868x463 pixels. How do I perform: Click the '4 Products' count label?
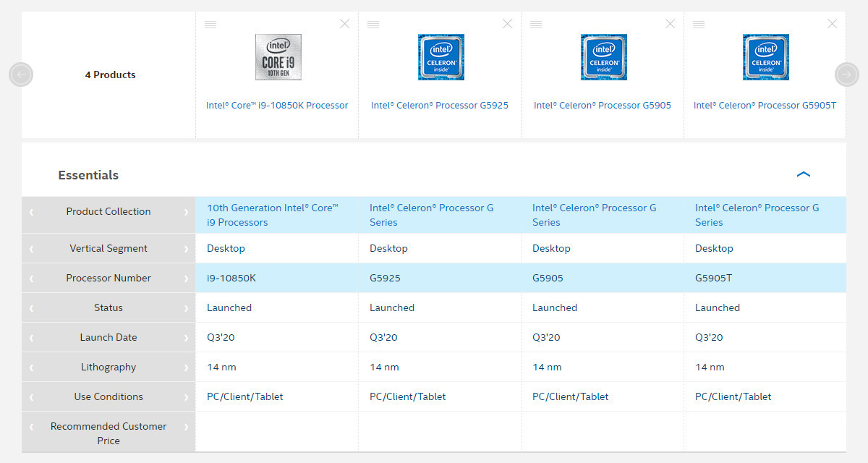click(110, 75)
